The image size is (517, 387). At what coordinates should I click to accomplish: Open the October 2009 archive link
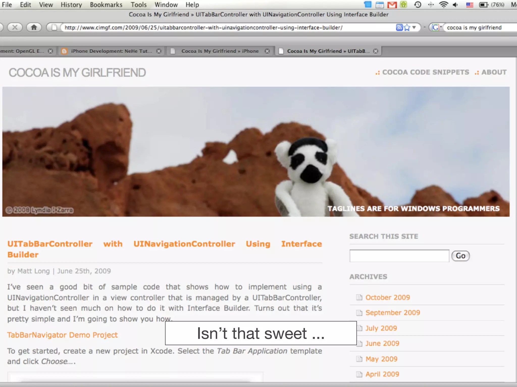pyautogui.click(x=387, y=297)
